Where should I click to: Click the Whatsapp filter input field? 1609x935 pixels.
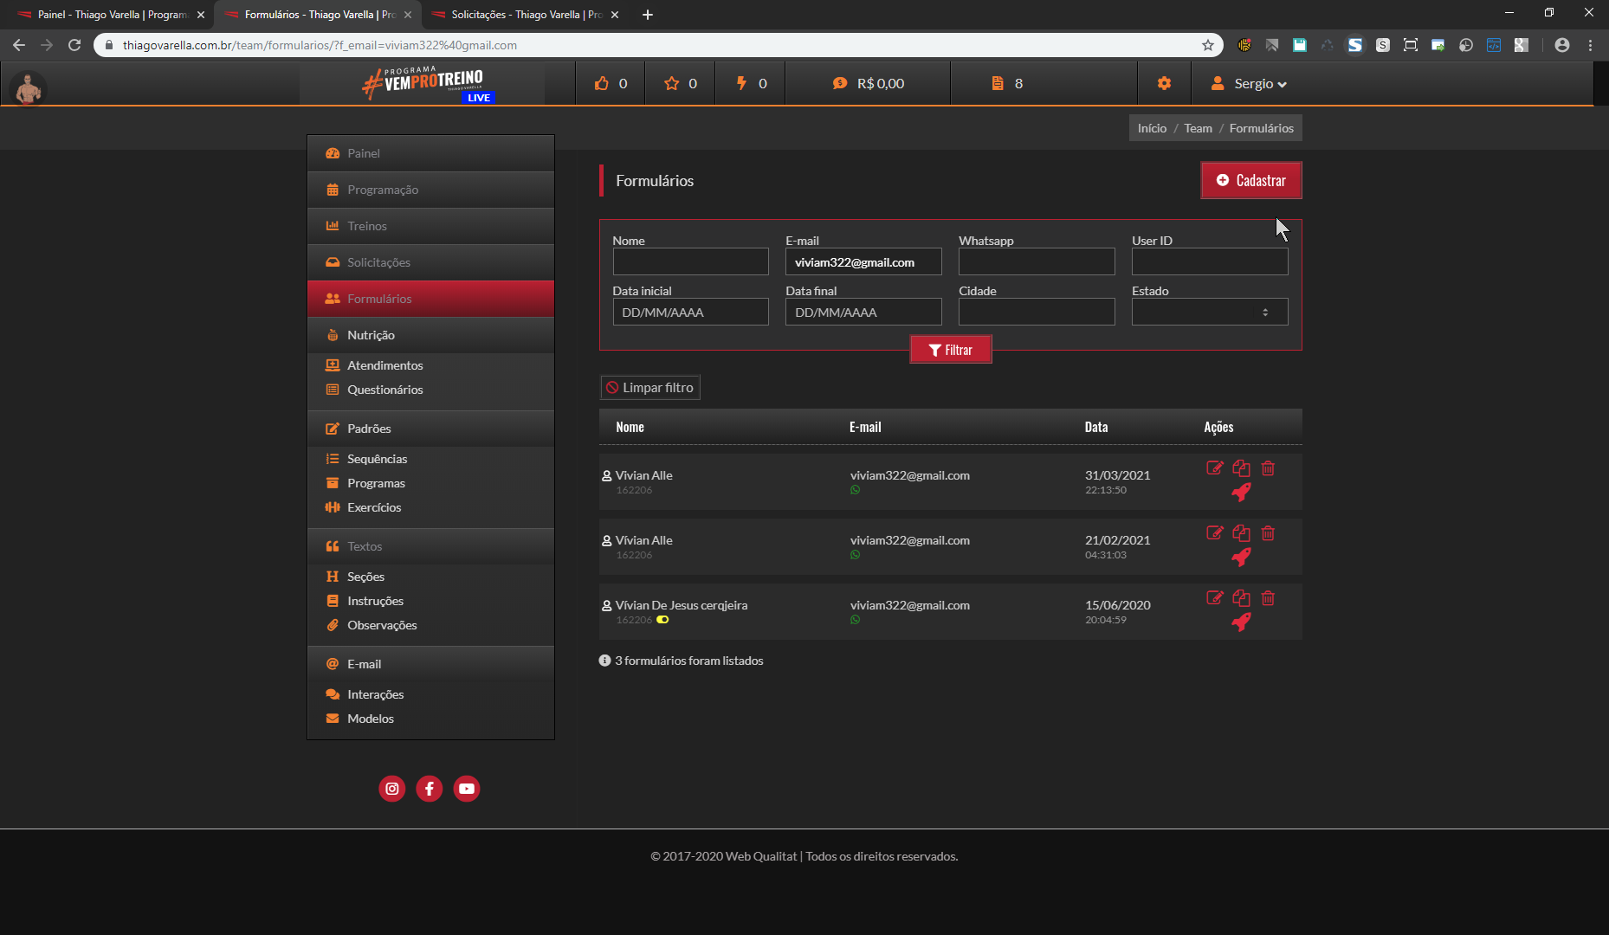1036,261
